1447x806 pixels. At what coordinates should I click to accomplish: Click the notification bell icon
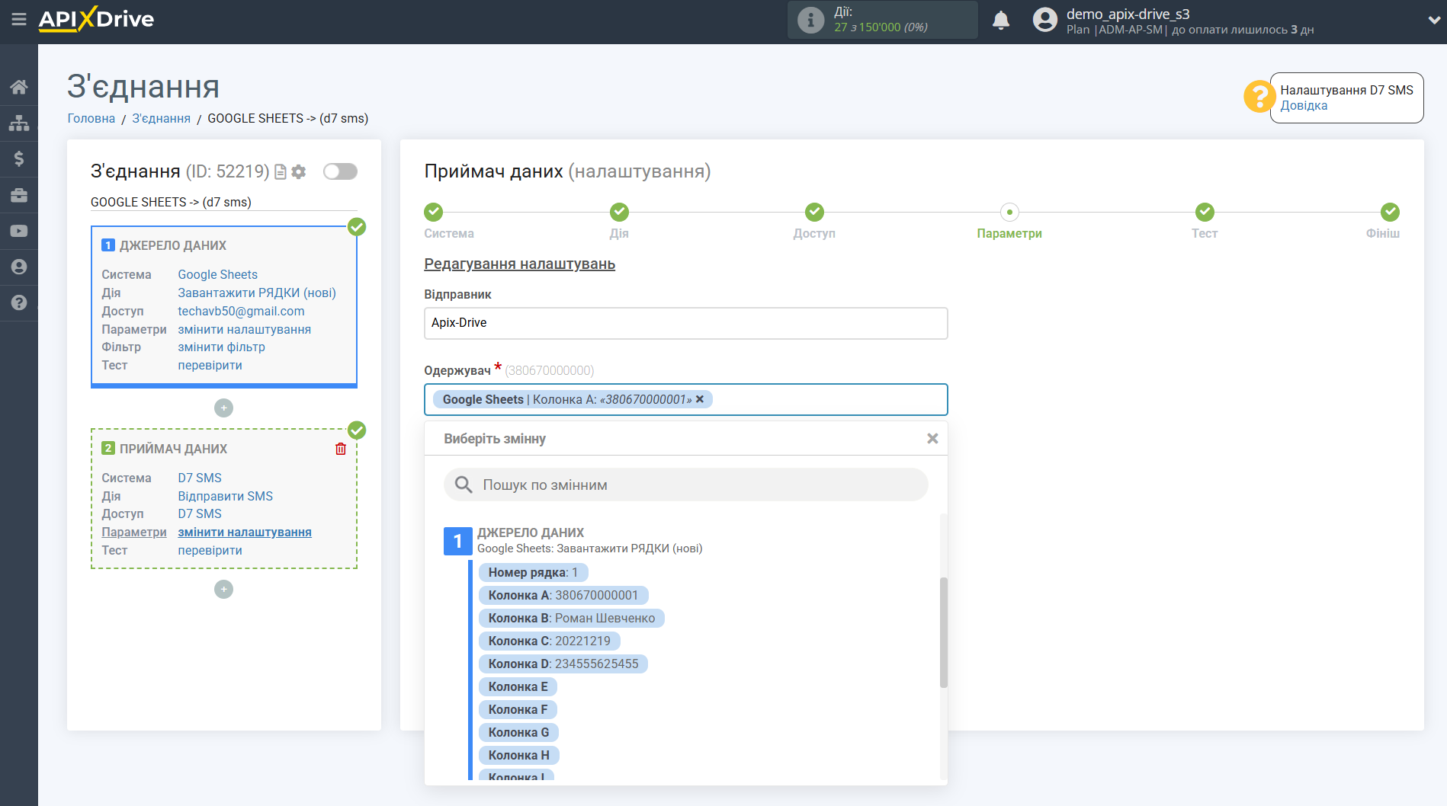[x=1000, y=21]
